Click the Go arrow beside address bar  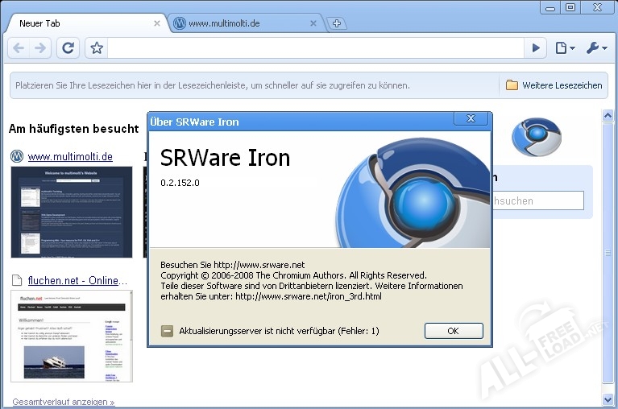[x=535, y=48]
